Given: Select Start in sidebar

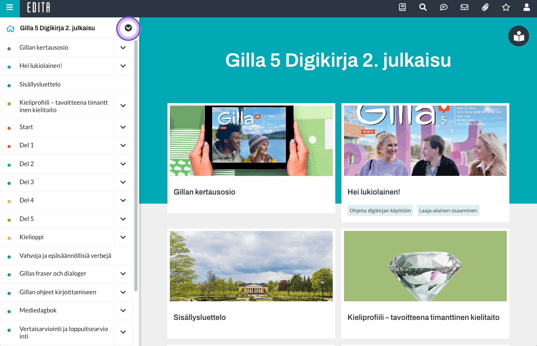Looking at the screenshot, I should click(26, 127).
